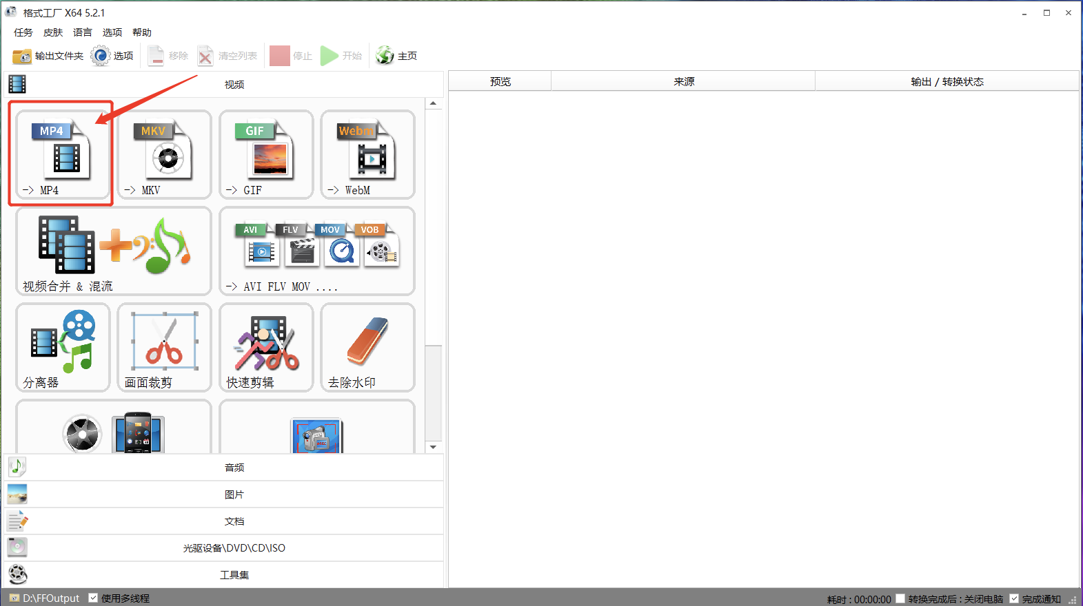Click the 输出文件夹 output folder button

(48, 56)
